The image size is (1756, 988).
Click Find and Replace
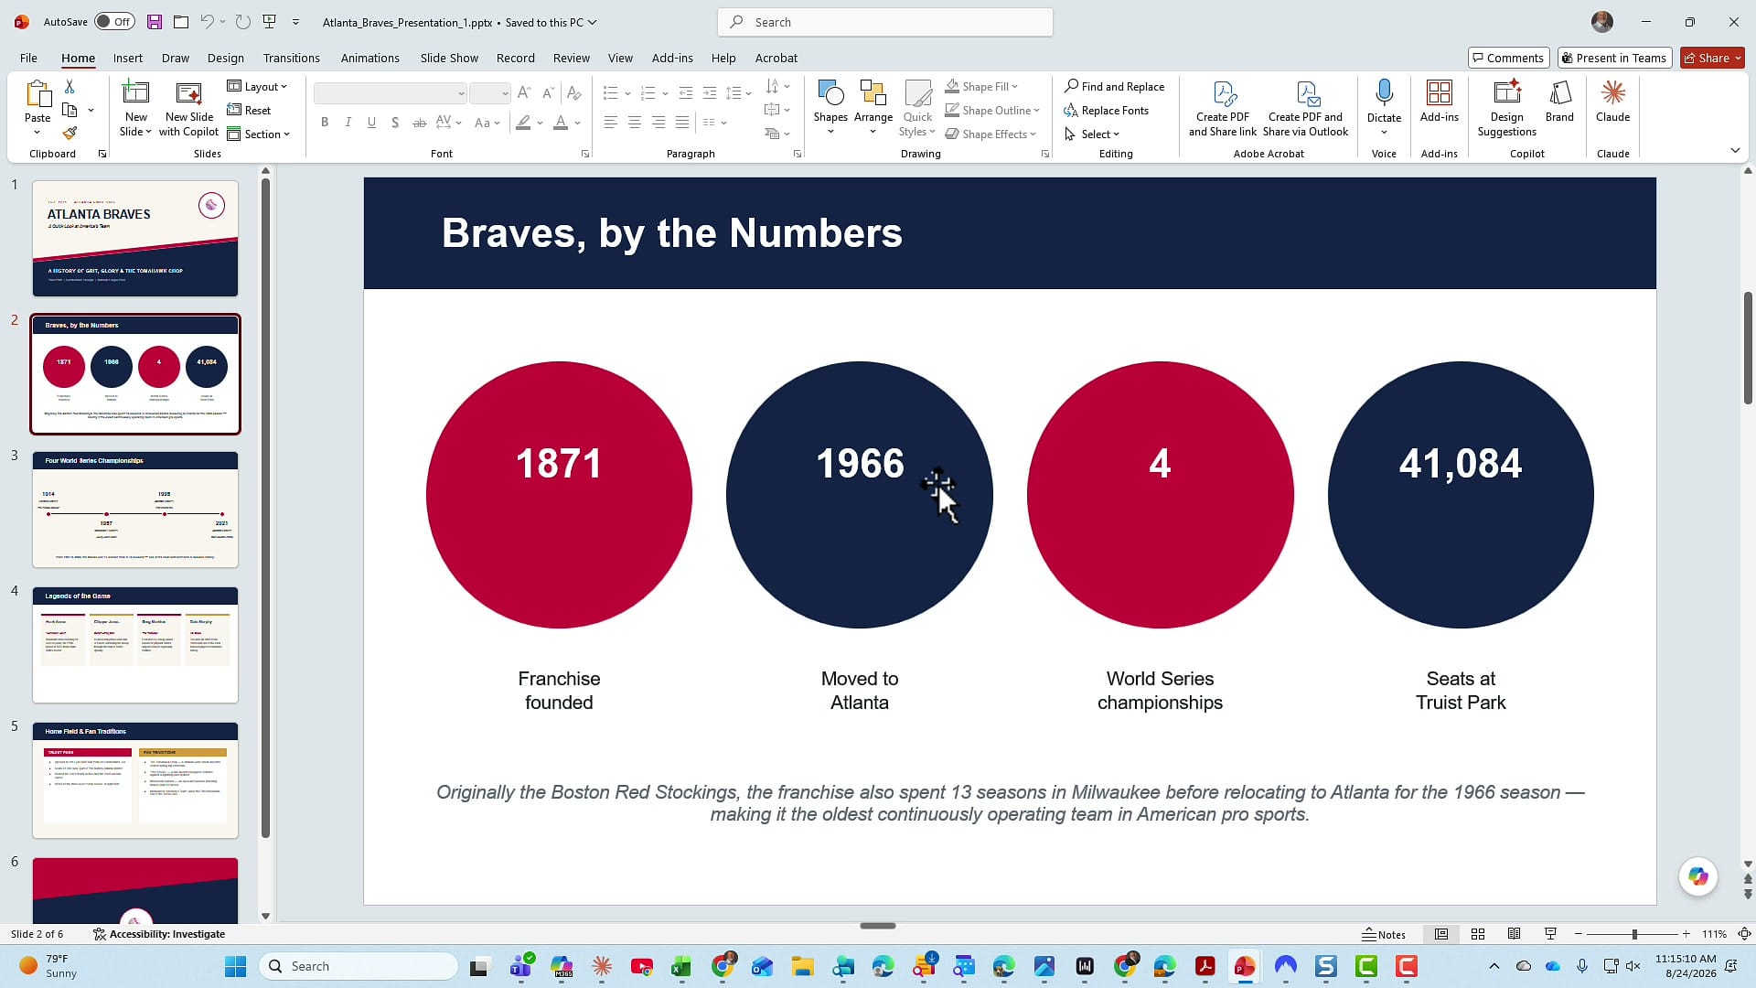coord(1114,86)
